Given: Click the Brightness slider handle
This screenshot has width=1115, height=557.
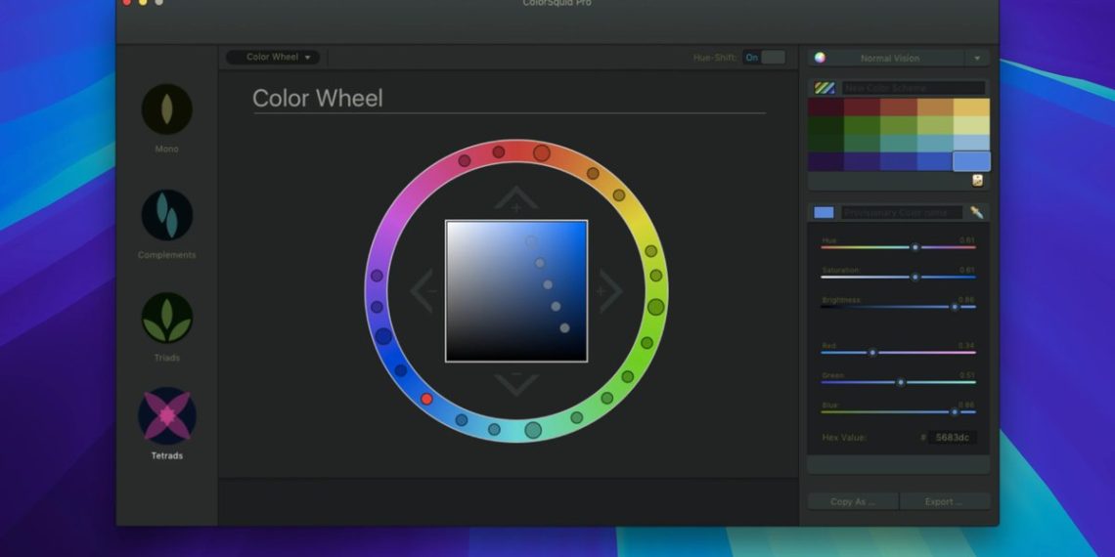Looking at the screenshot, I should tap(955, 307).
